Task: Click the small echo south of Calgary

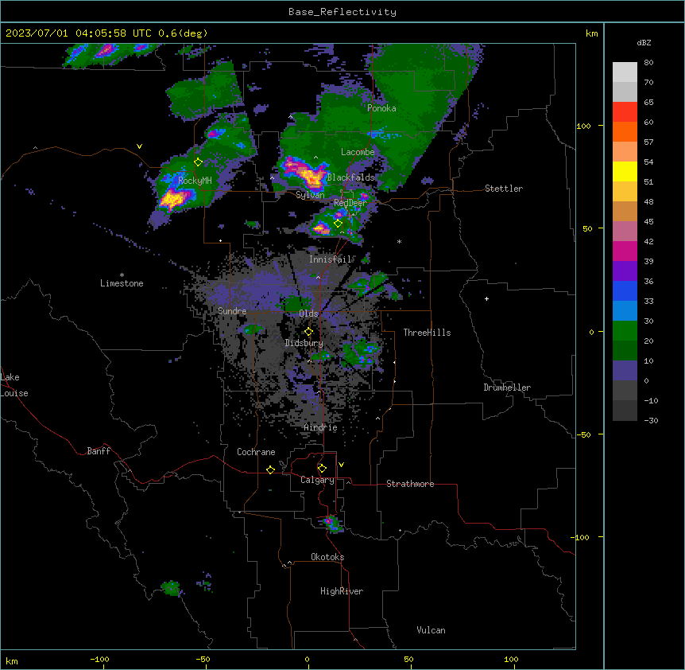Action: pos(331,524)
